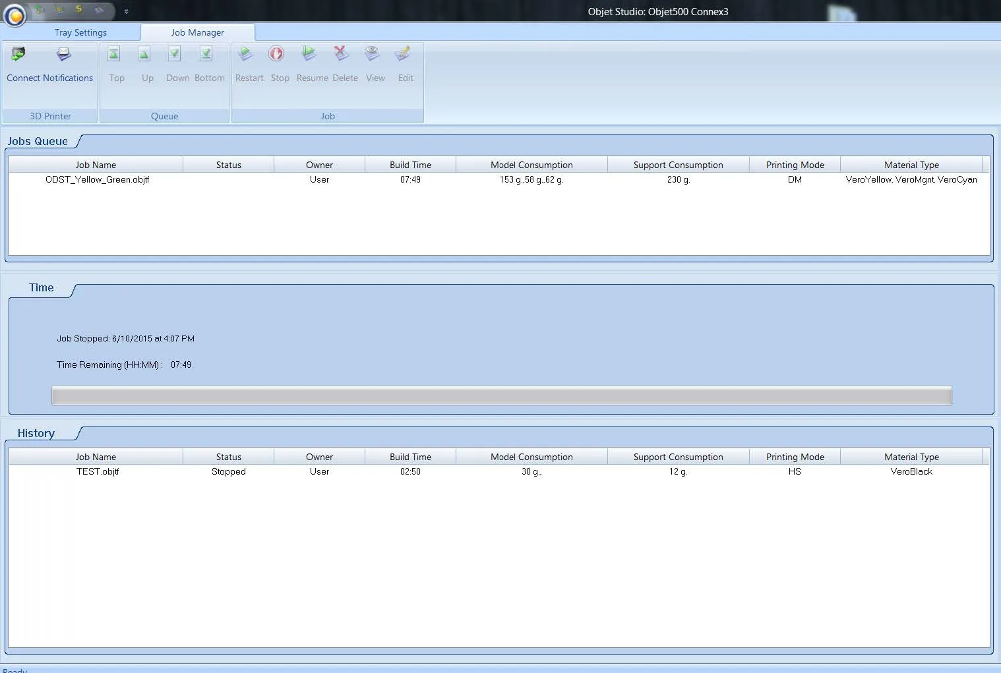Click History Job Name column header
Image resolution: width=1001 pixels, height=673 pixels.
(96, 457)
